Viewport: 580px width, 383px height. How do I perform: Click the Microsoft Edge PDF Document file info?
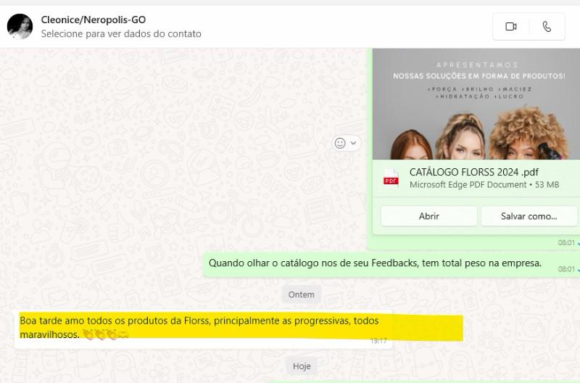468,185
